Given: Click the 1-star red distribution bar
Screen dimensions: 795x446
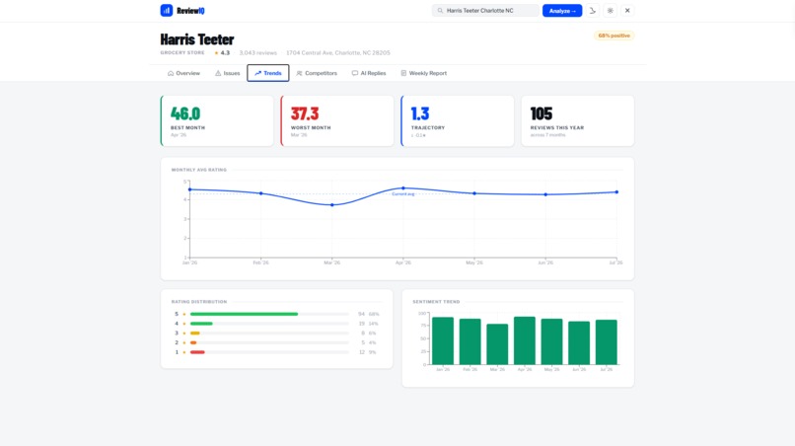Looking at the screenshot, I should point(197,352).
